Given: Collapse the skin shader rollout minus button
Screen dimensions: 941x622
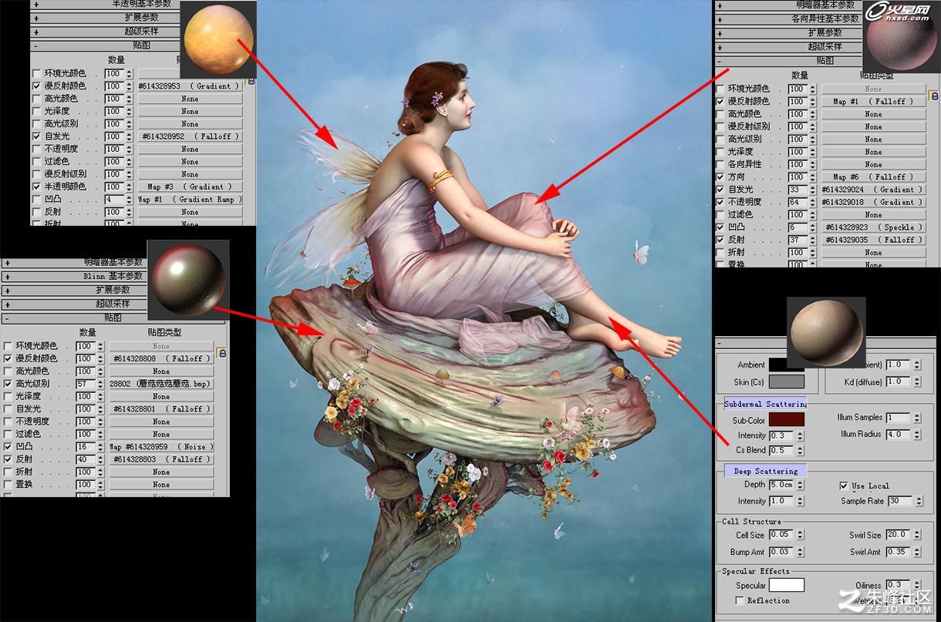Looking at the screenshot, I should [x=720, y=343].
